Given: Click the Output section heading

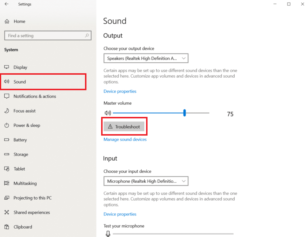Looking at the screenshot, I should (x=113, y=36).
